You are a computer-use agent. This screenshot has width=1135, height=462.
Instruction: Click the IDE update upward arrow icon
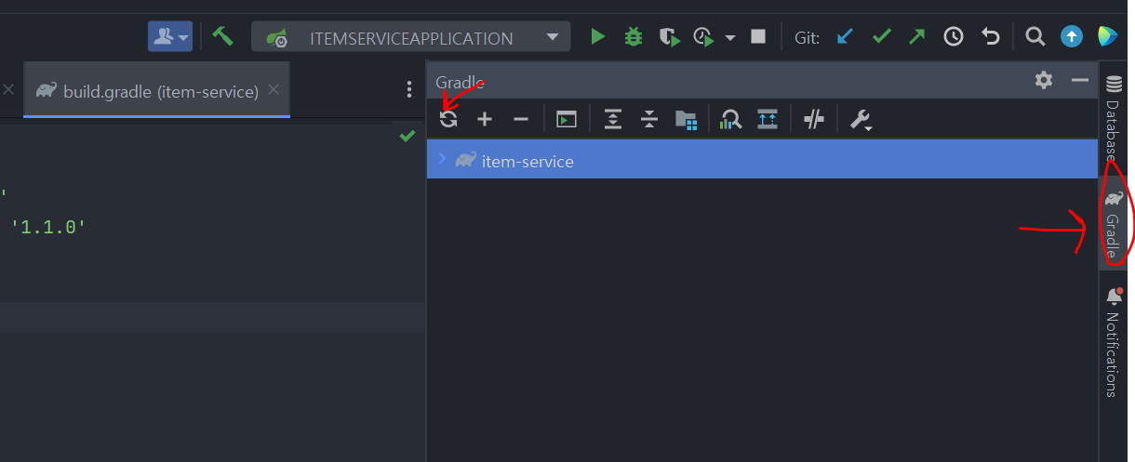pyautogui.click(x=1072, y=37)
